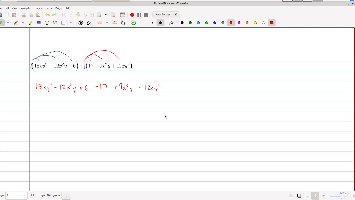Open the Help menu
355x200 pixels.
(67, 8)
